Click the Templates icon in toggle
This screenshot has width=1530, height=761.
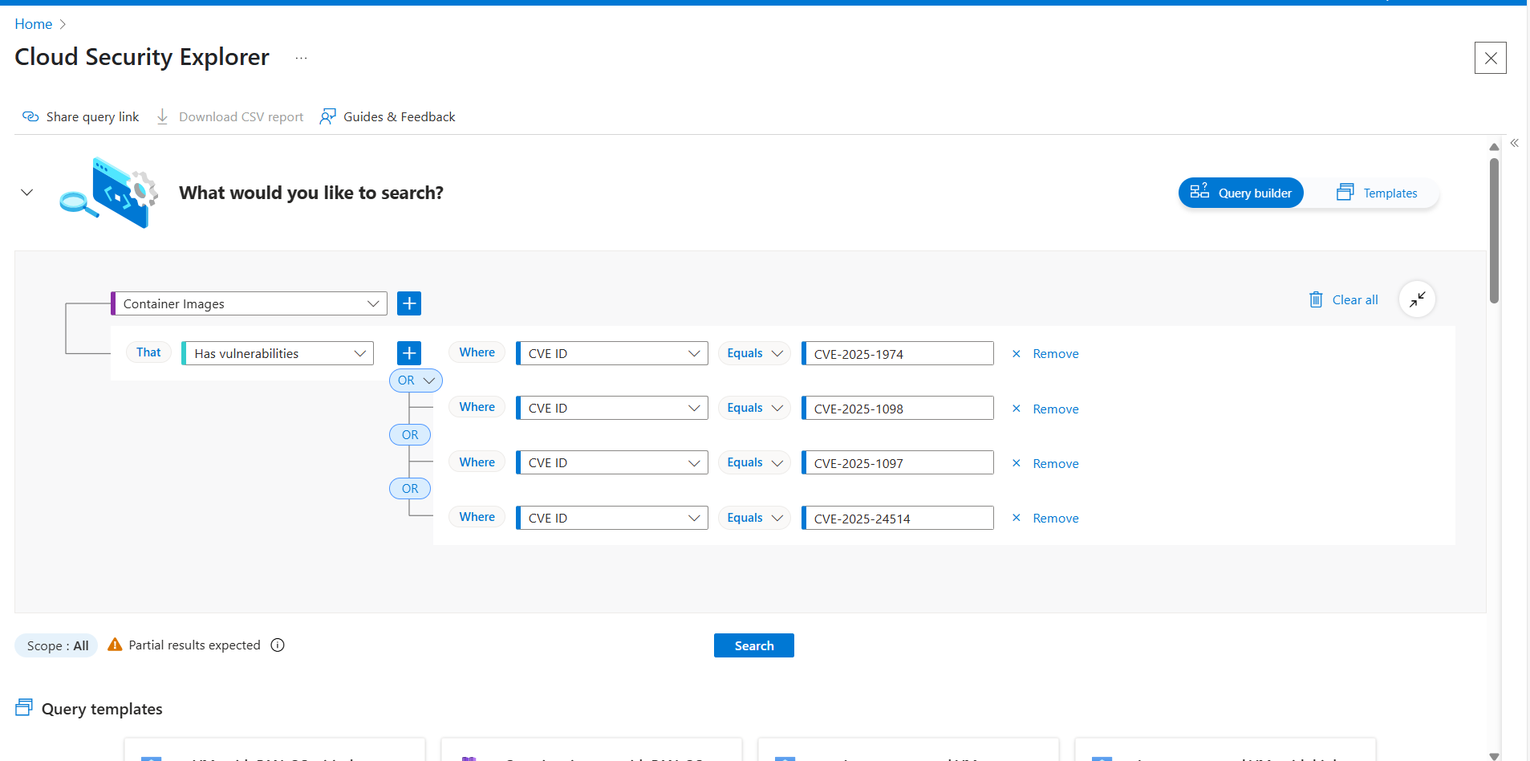pos(1345,192)
